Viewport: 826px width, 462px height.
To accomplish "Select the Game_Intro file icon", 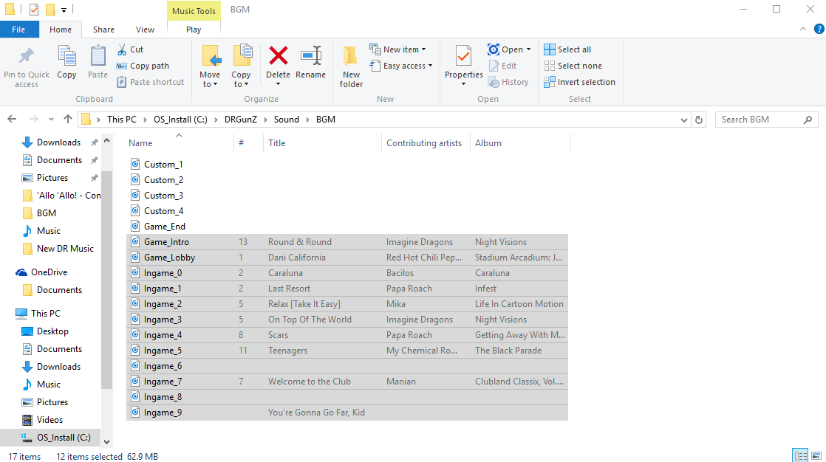I will [x=135, y=241].
